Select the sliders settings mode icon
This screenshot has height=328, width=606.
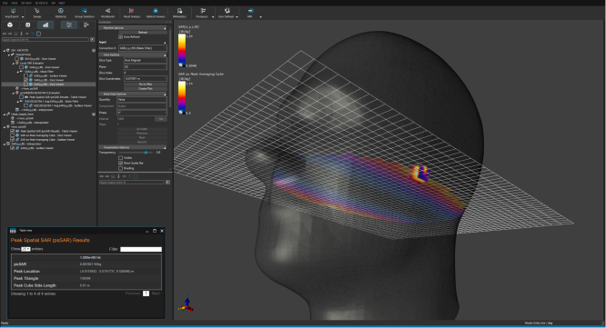[69, 25]
